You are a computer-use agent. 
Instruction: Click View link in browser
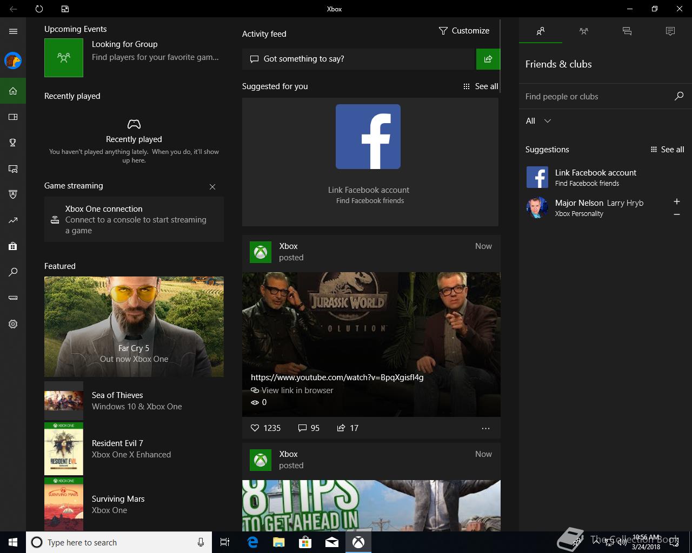(292, 390)
